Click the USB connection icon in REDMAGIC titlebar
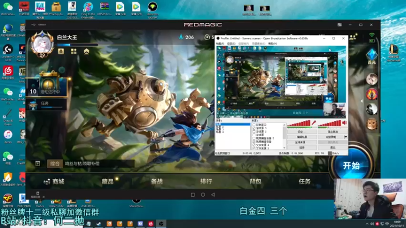 (x=33, y=24)
